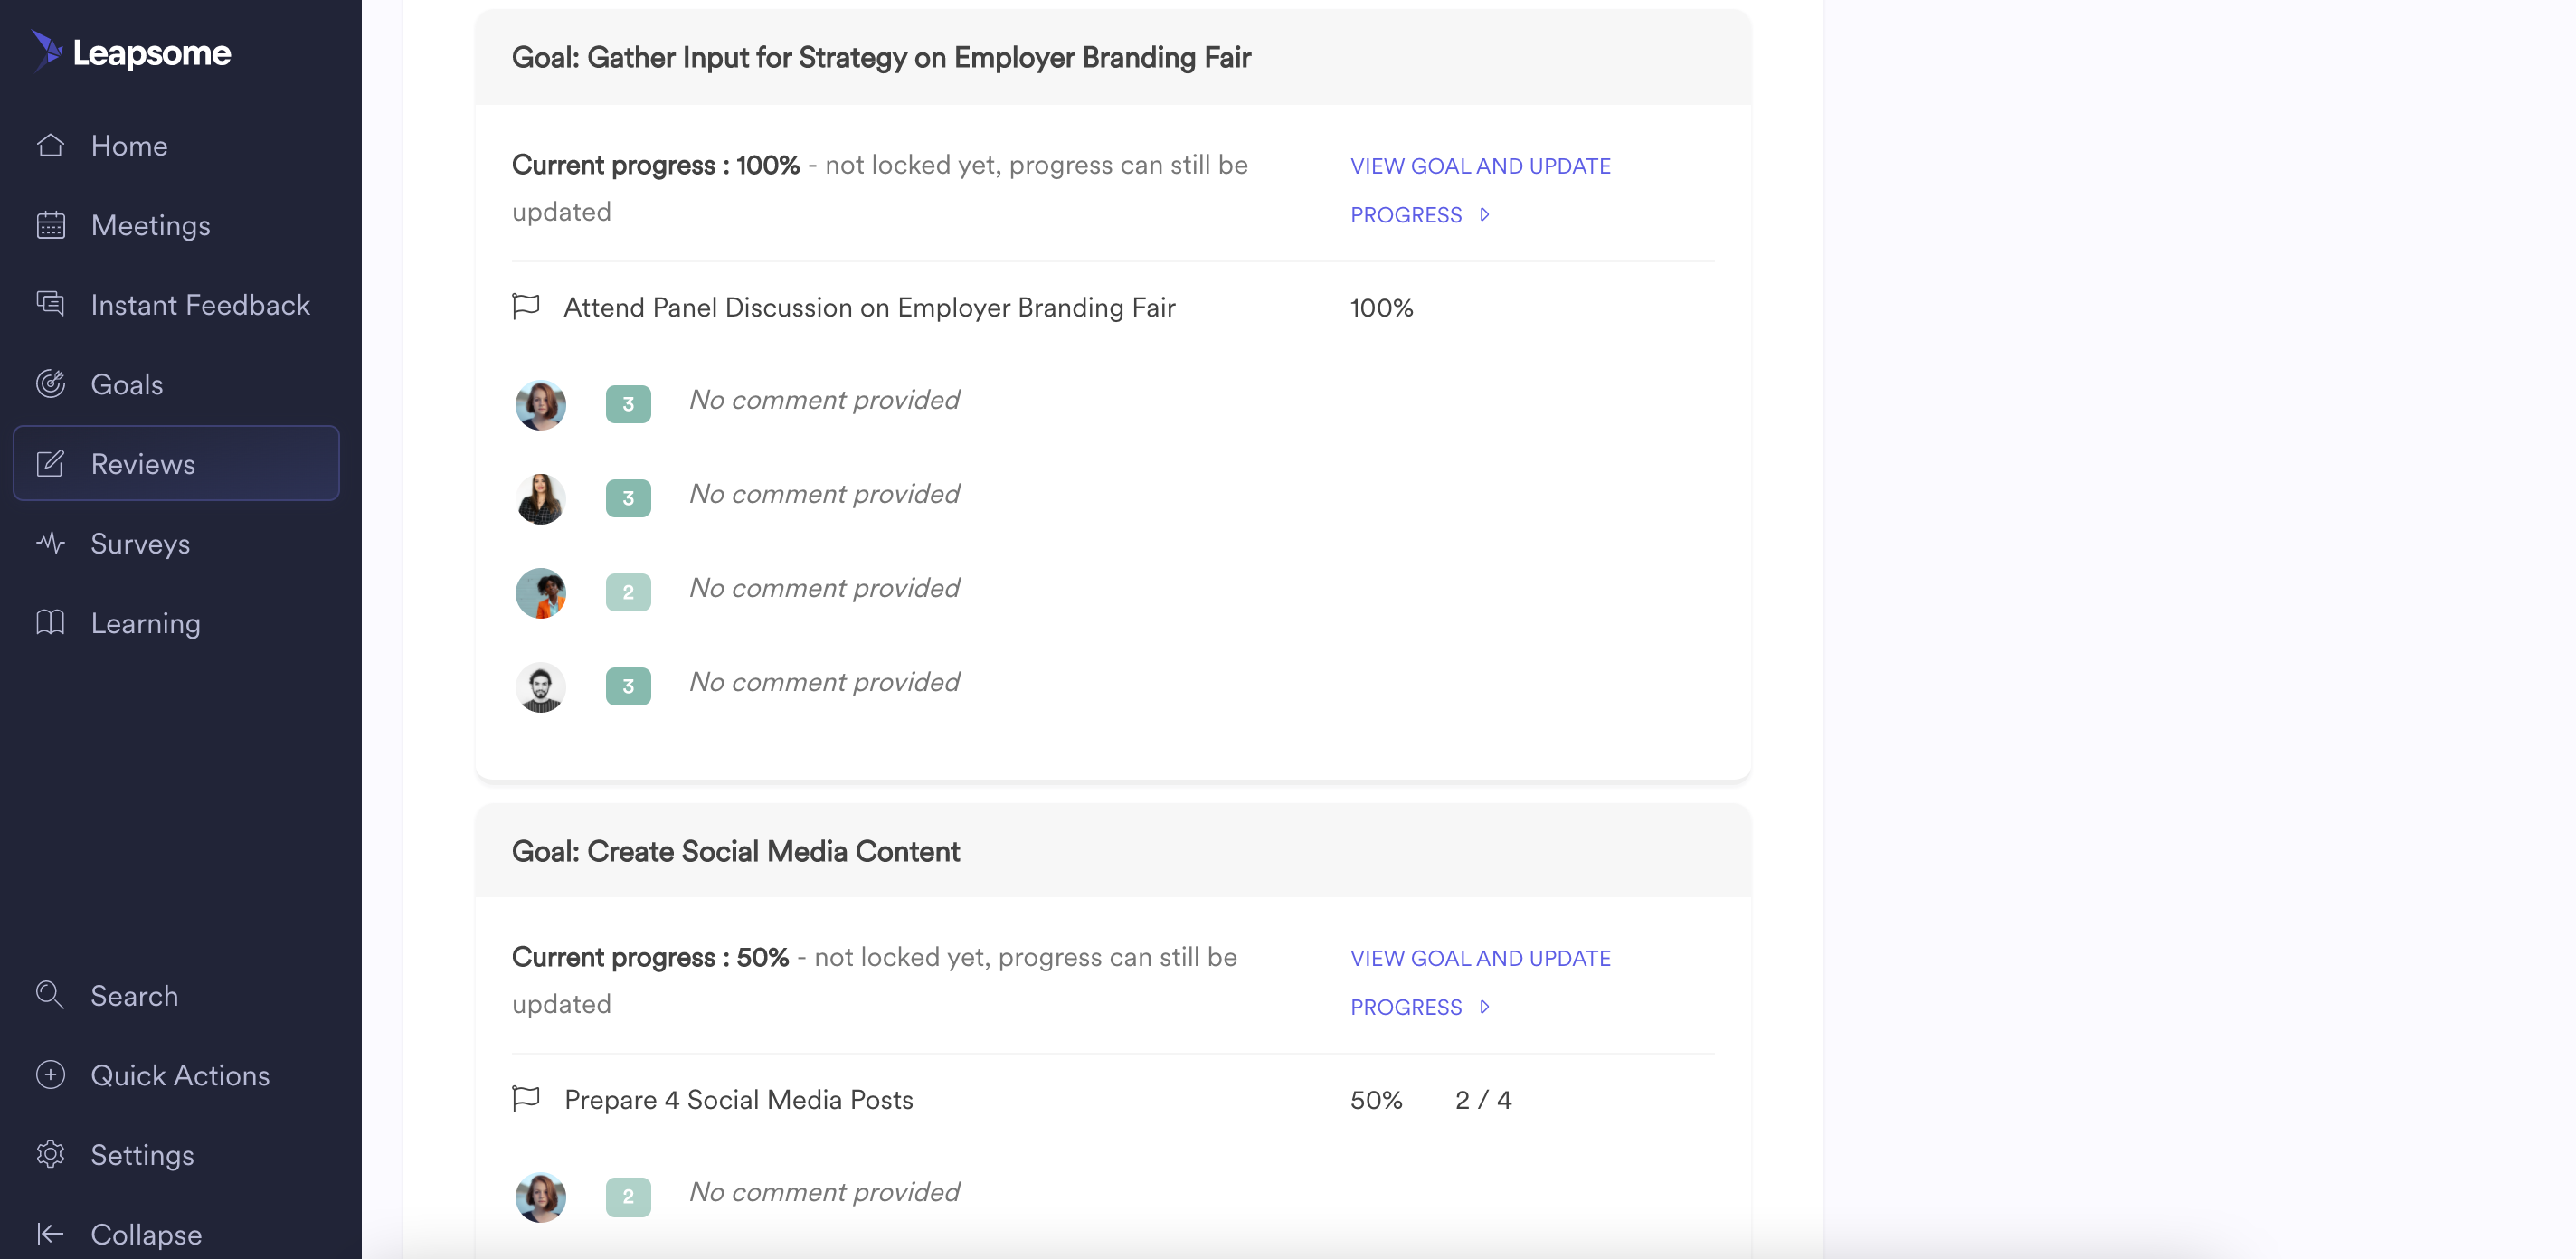
Task: Click arrow beside Social Media goal PROGRESS link
Action: (x=1485, y=1007)
